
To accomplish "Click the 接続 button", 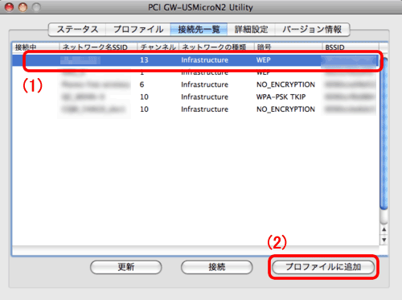I will [x=217, y=267].
